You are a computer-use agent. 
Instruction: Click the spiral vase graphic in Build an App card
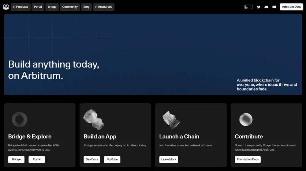94,119
